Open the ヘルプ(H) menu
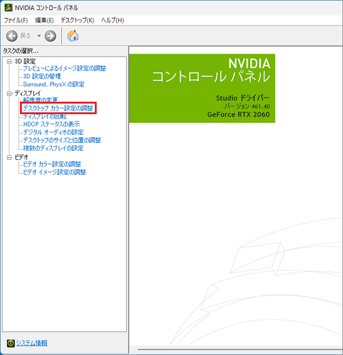This screenshot has width=343, height=355. click(x=112, y=21)
